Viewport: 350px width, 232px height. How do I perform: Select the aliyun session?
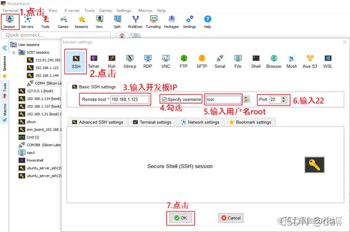click(28, 122)
